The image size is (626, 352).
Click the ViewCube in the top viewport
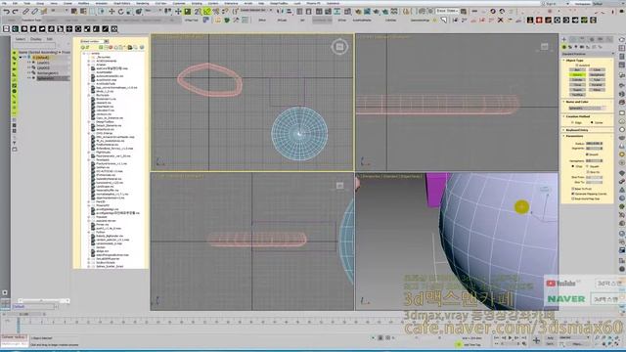pos(339,47)
